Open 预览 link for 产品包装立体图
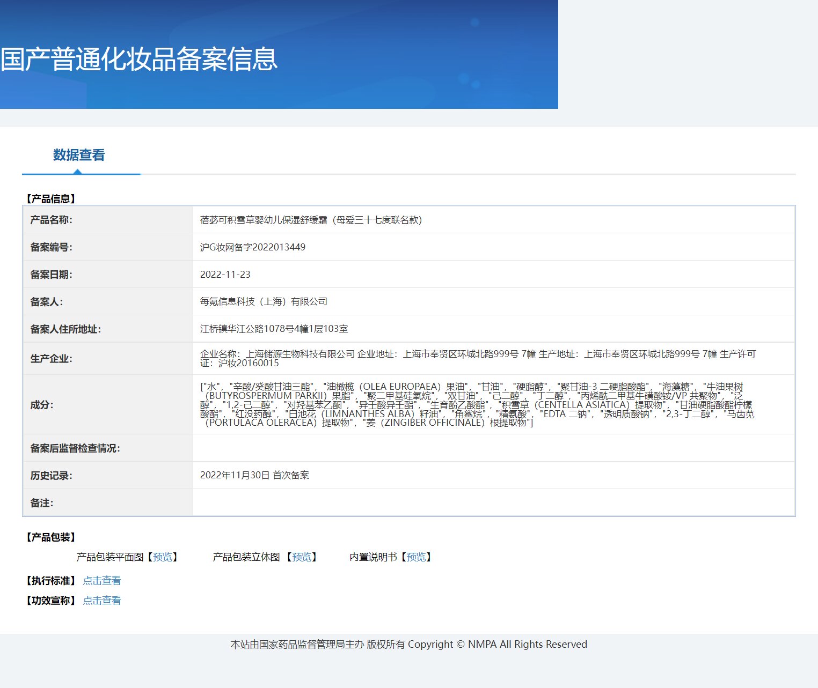The image size is (818, 688). pos(301,557)
